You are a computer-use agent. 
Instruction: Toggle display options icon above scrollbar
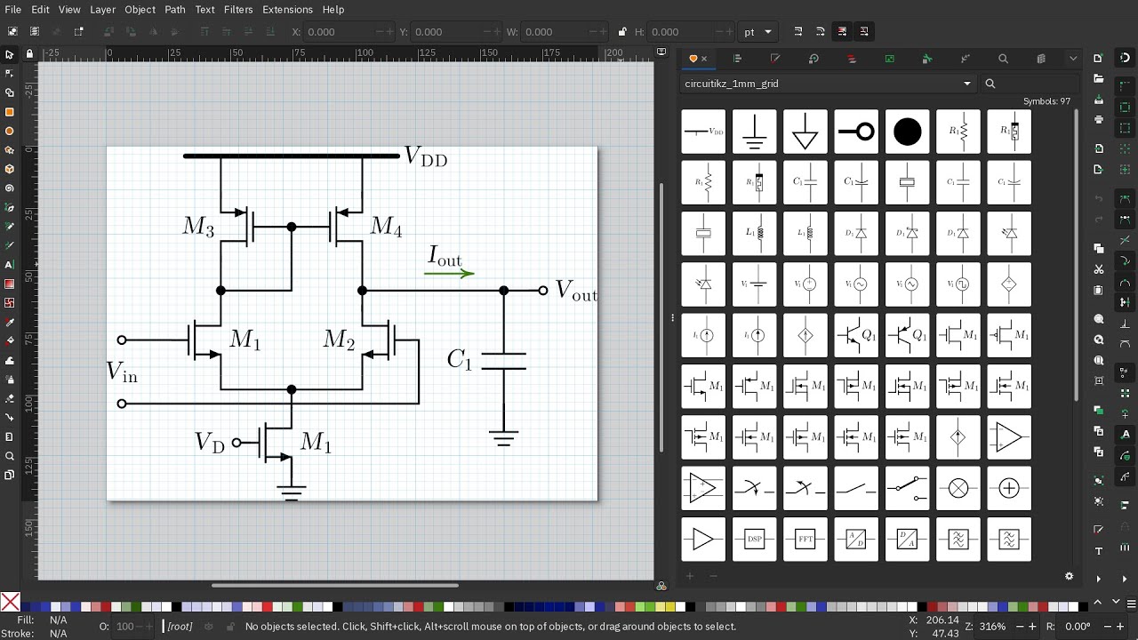coord(661,52)
